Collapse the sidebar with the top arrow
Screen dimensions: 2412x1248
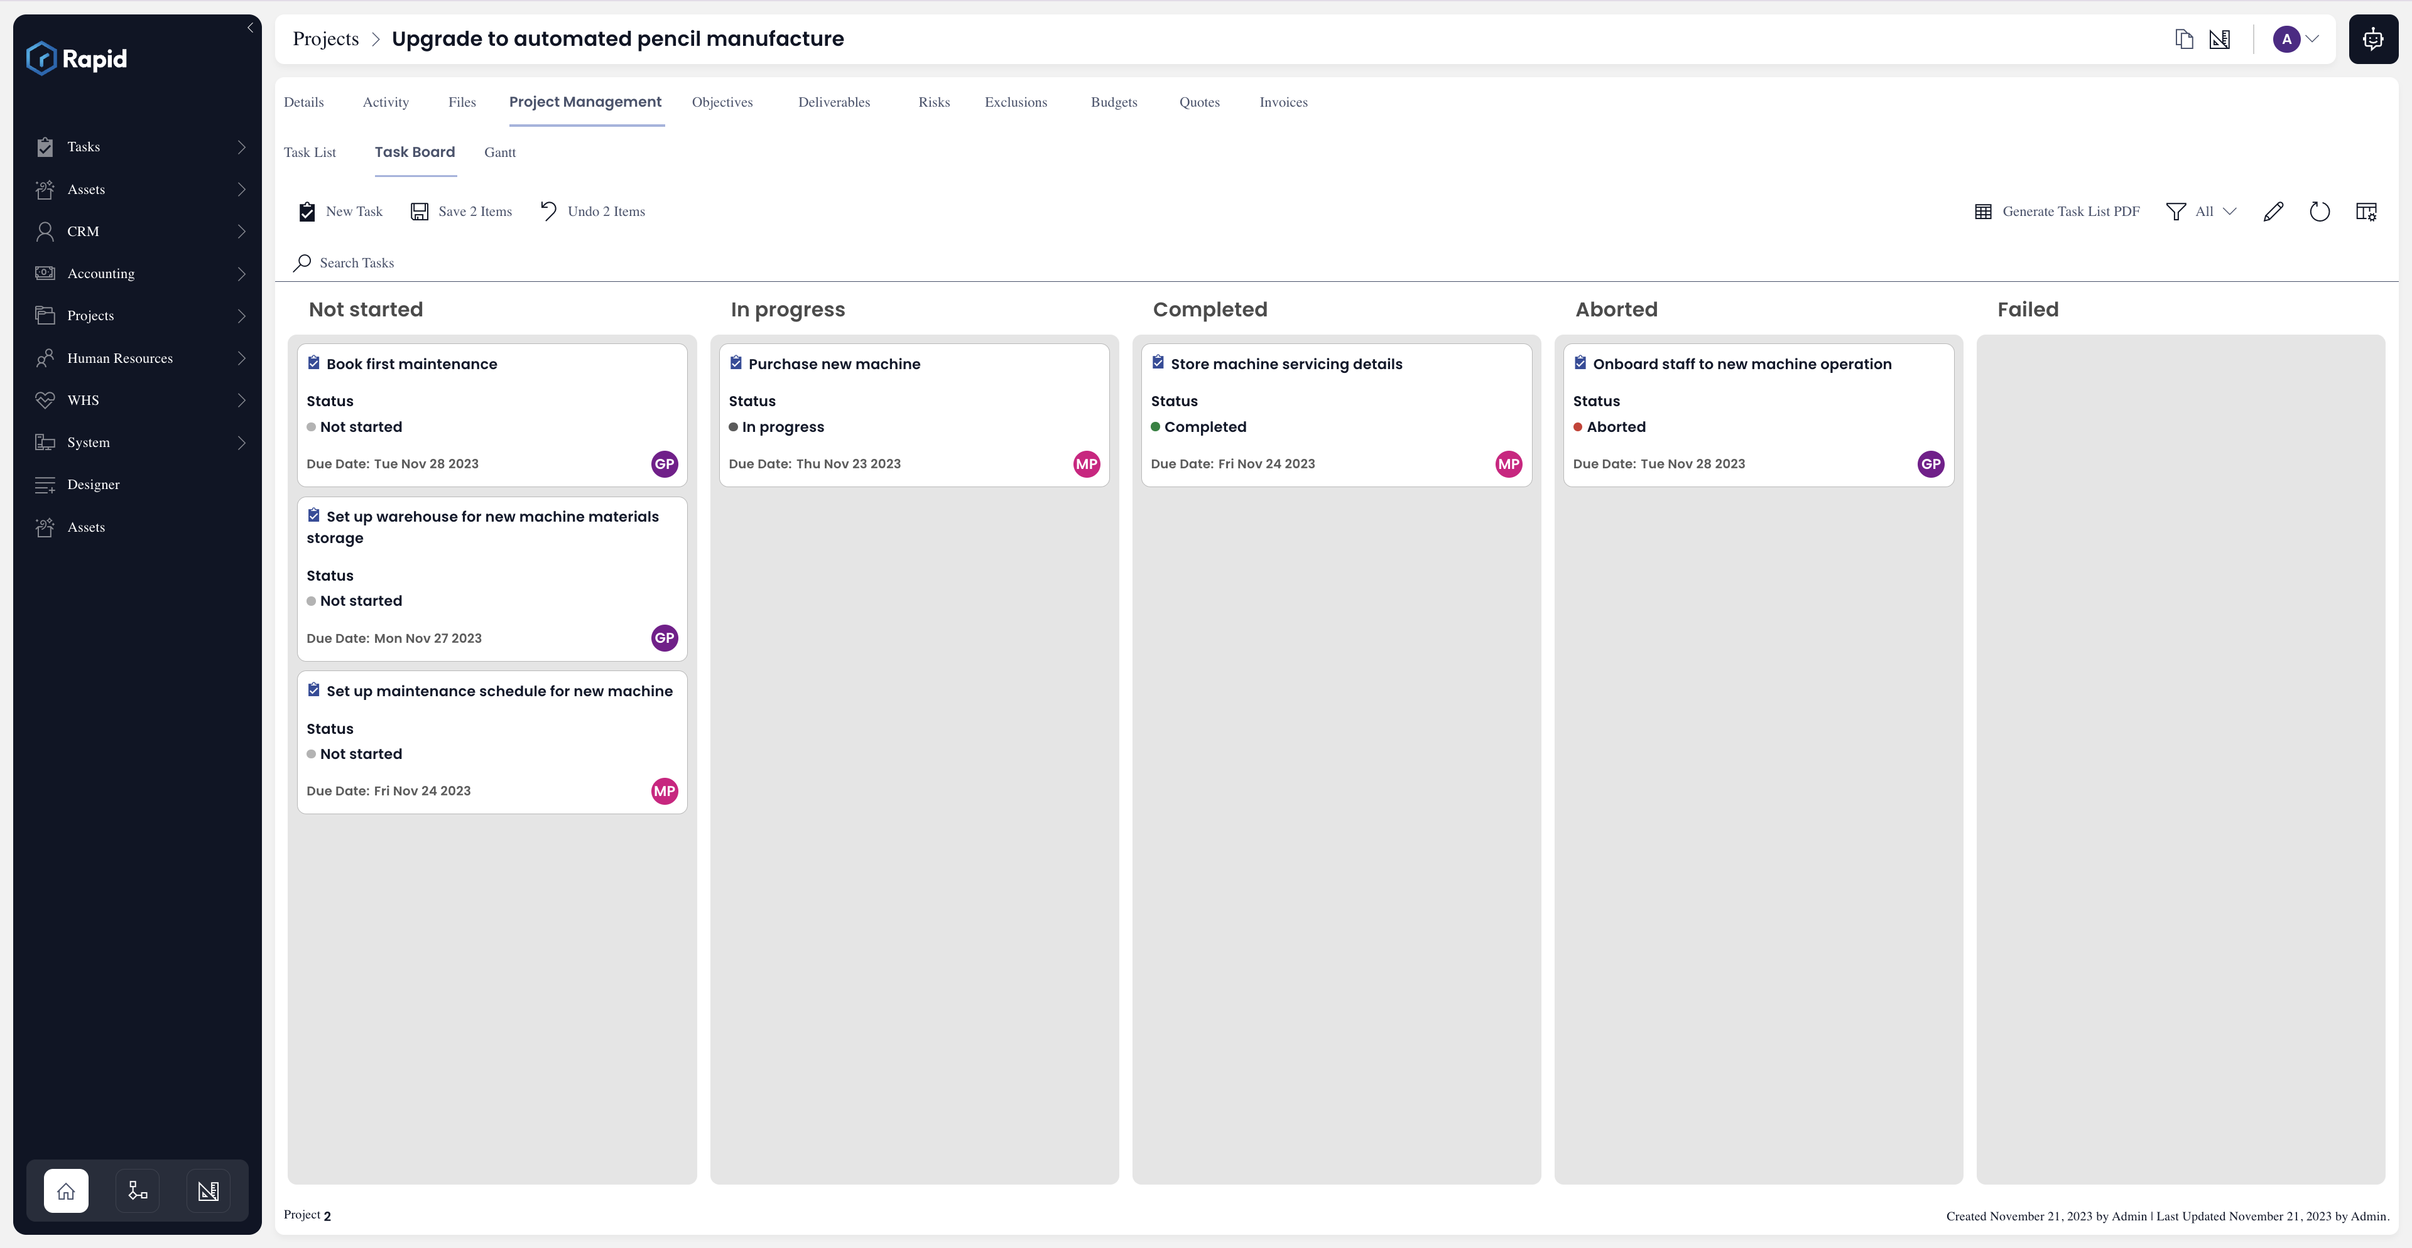(250, 27)
